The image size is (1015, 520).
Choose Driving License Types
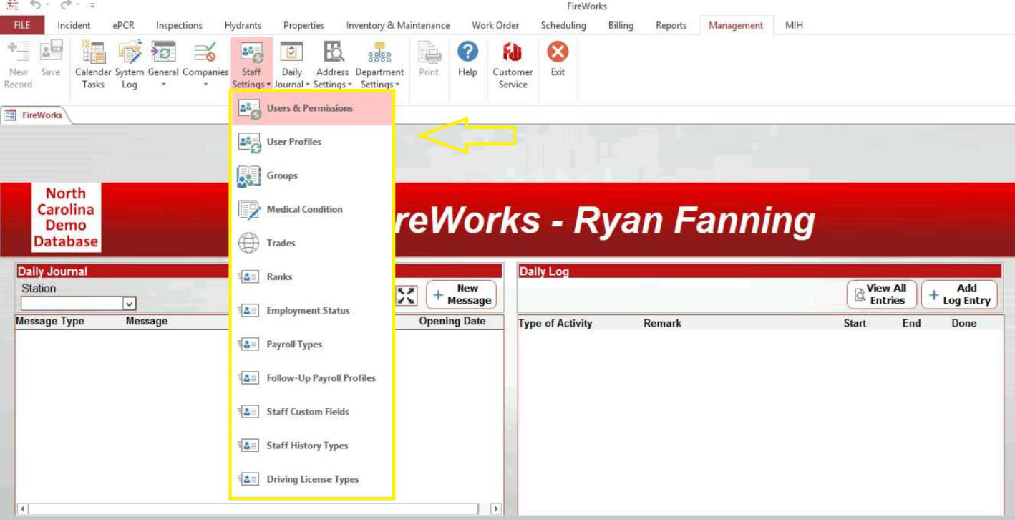point(312,479)
